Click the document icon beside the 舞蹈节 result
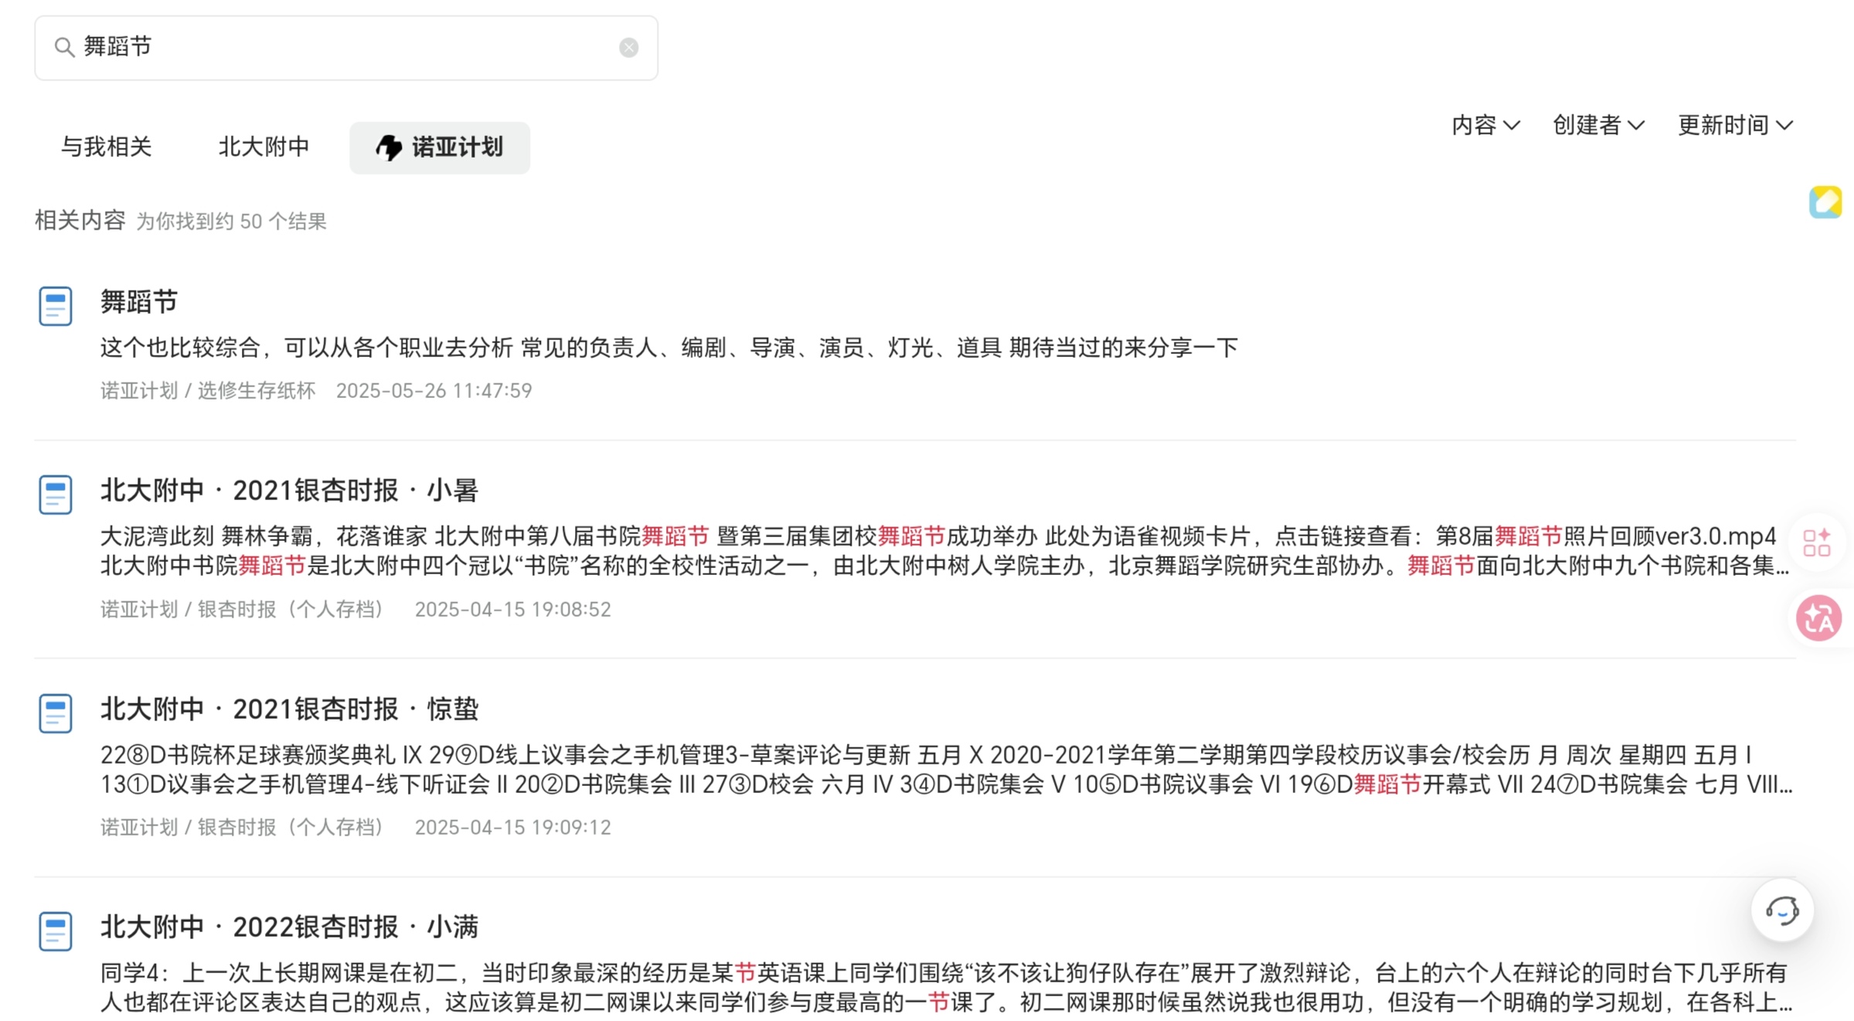This screenshot has width=1854, height=1021. pyautogui.click(x=56, y=306)
